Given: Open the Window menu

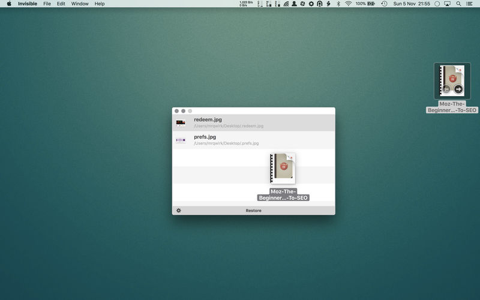Looking at the screenshot, I should coord(80,4).
